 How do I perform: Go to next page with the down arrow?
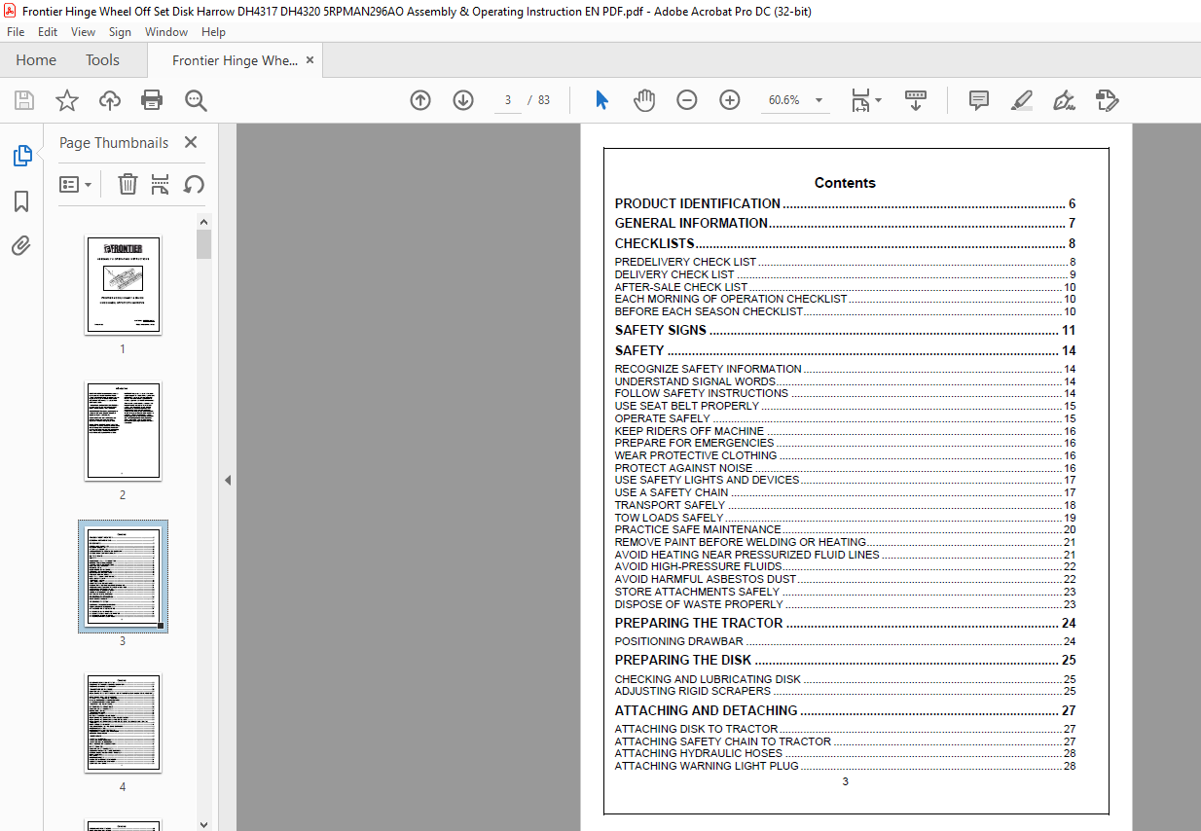tap(463, 100)
